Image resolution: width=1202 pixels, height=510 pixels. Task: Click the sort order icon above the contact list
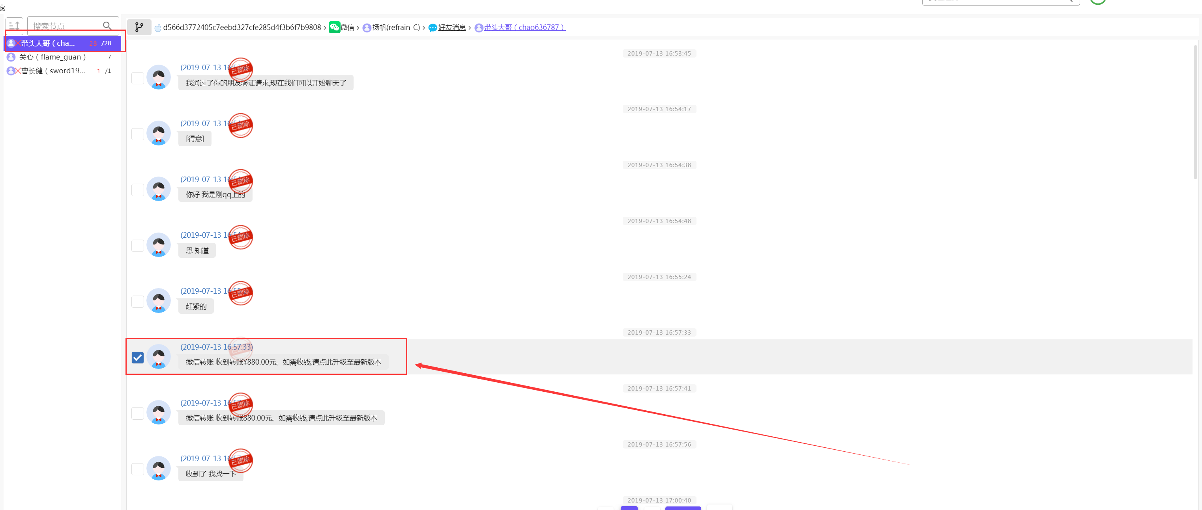[15, 26]
